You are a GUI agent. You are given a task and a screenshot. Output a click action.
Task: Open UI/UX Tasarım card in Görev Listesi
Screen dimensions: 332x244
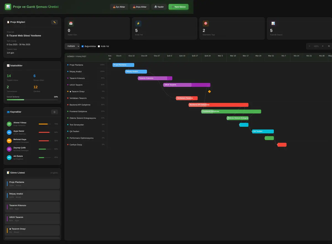(32, 219)
